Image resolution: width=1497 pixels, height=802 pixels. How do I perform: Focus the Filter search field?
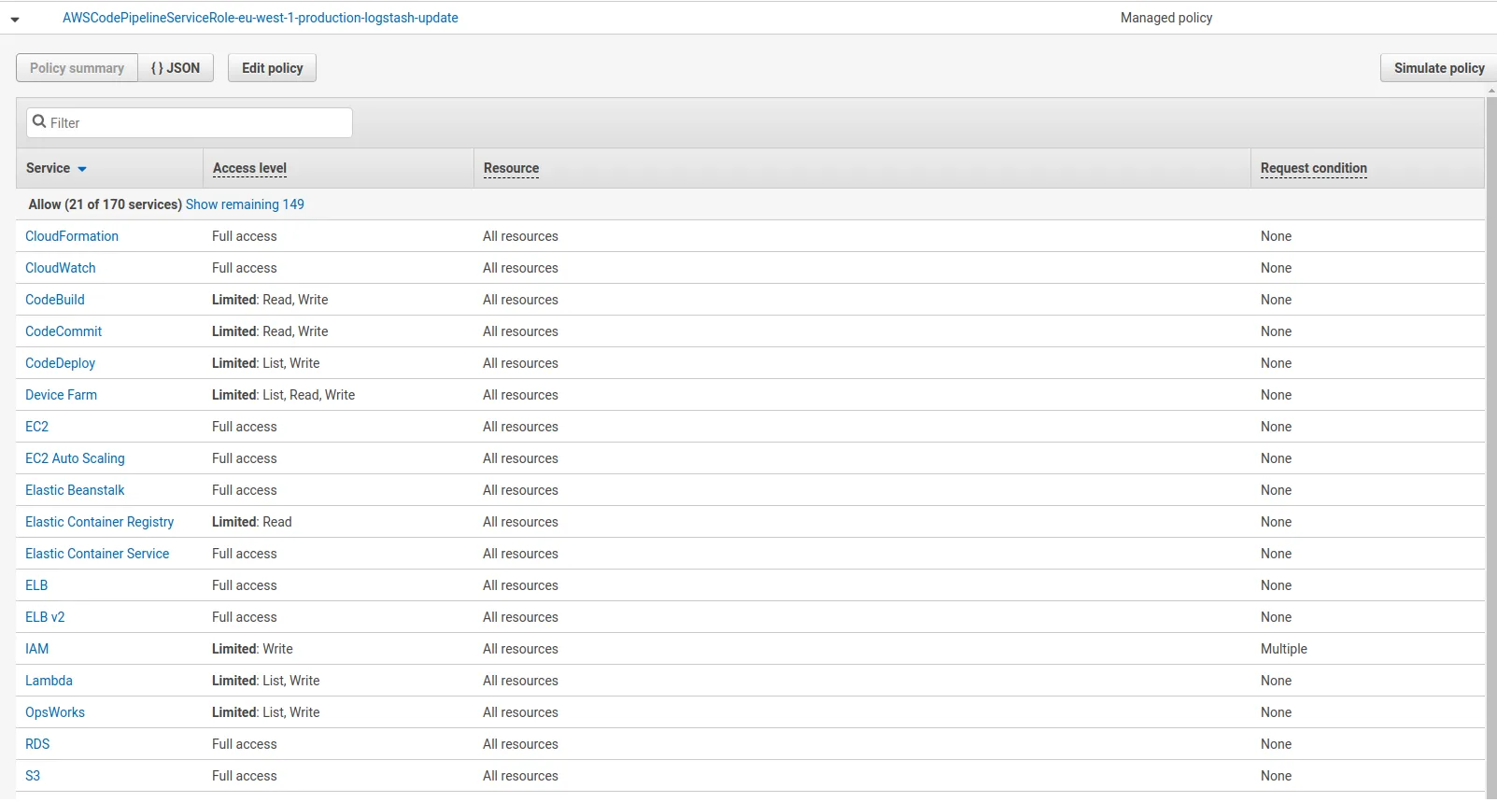190,122
